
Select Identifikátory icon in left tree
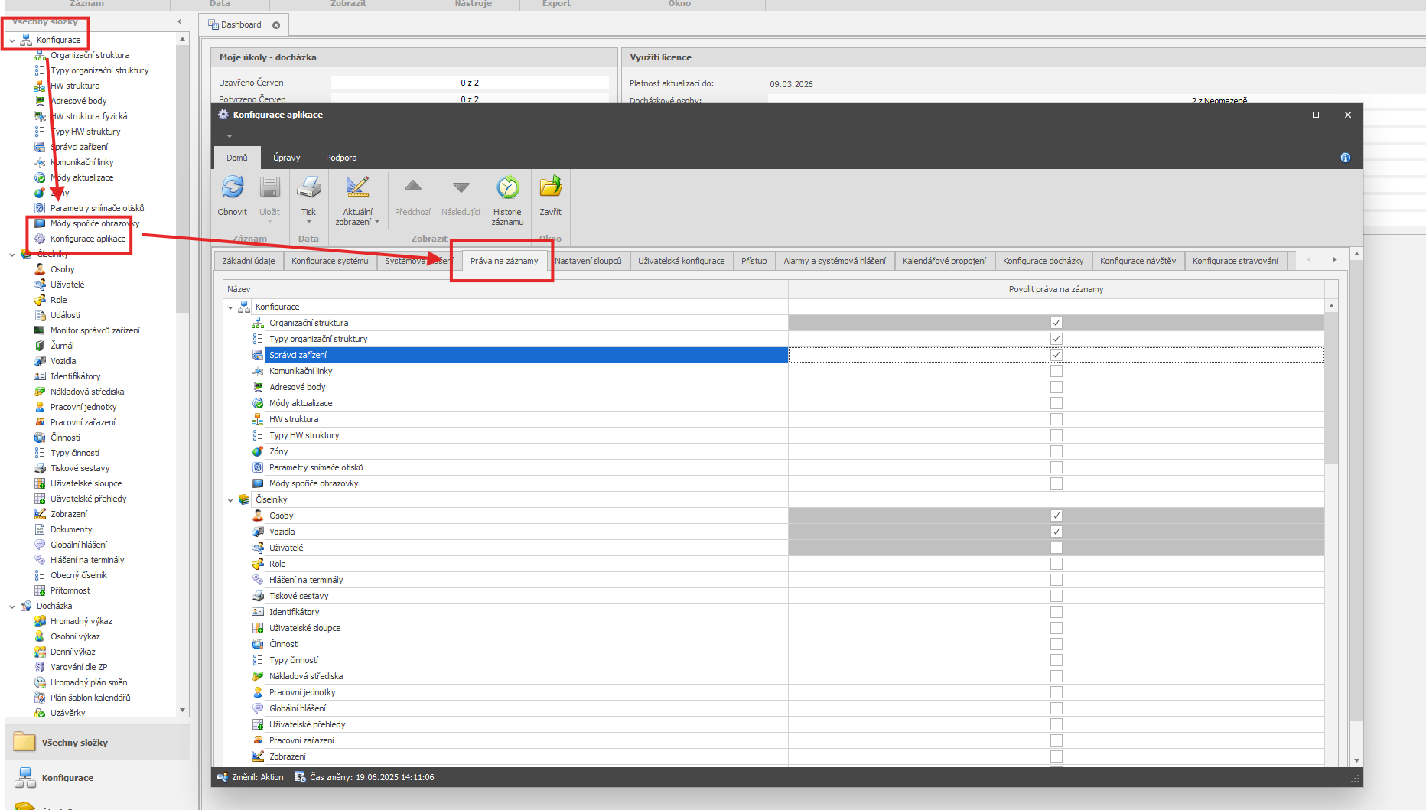tap(40, 376)
